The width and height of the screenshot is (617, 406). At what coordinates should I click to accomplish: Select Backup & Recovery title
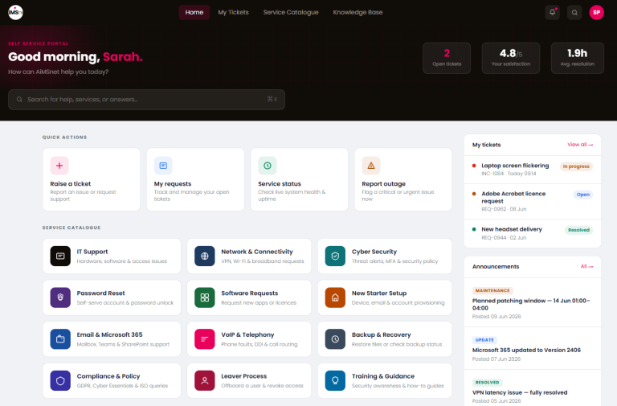382,334
